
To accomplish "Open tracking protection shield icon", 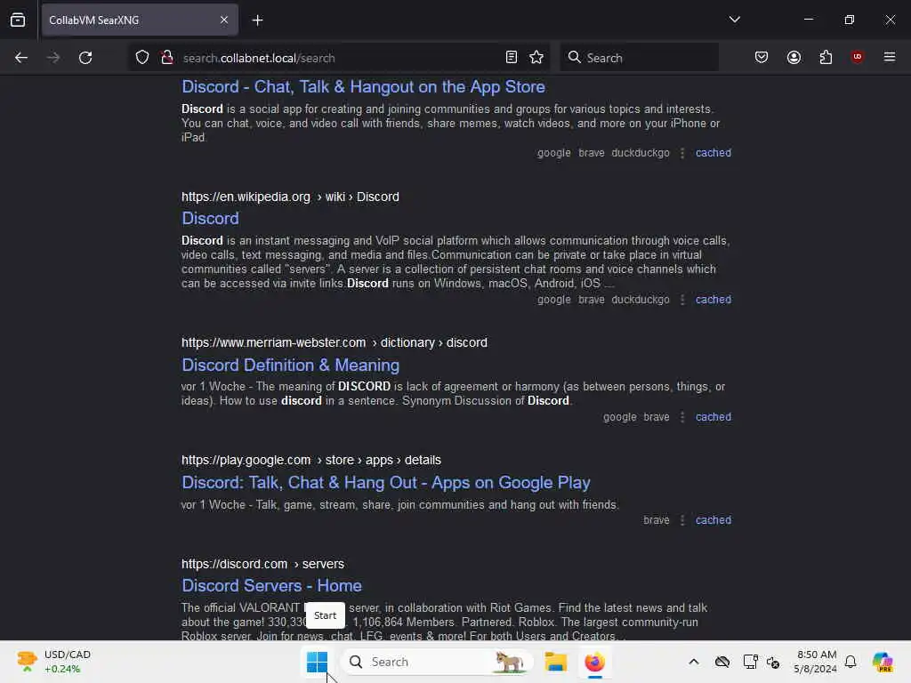I will 142,57.
